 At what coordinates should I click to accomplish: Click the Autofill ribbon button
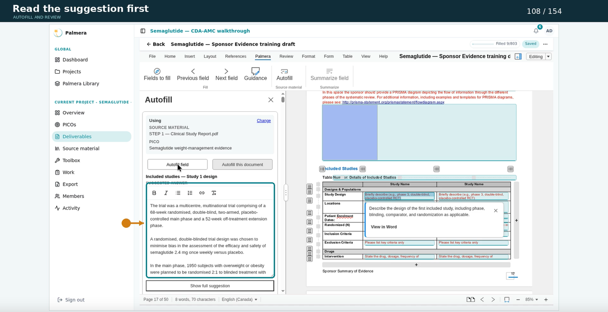pos(284,74)
